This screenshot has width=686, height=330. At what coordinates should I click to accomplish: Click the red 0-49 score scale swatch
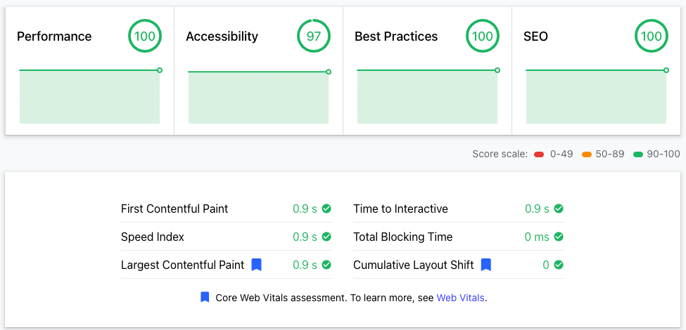coord(540,154)
